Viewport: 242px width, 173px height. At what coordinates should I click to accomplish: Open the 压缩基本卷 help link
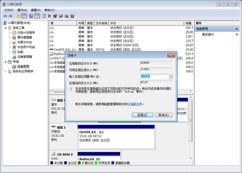coord(134,104)
